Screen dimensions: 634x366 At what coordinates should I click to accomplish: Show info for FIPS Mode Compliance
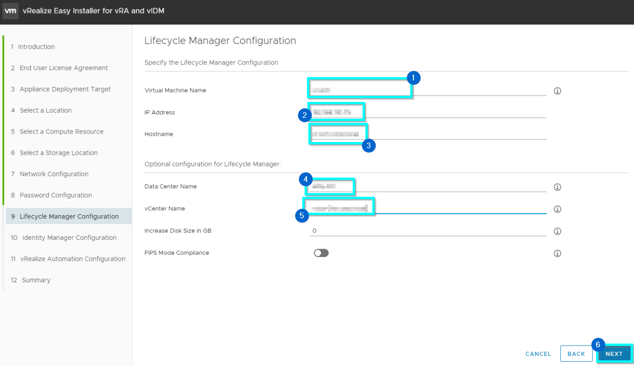pos(557,253)
